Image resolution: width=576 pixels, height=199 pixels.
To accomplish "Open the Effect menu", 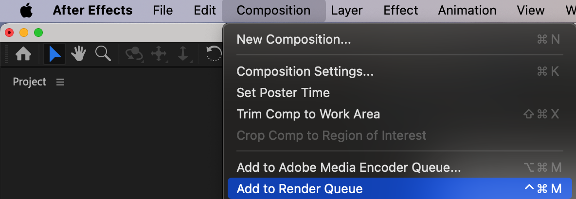I will [400, 10].
